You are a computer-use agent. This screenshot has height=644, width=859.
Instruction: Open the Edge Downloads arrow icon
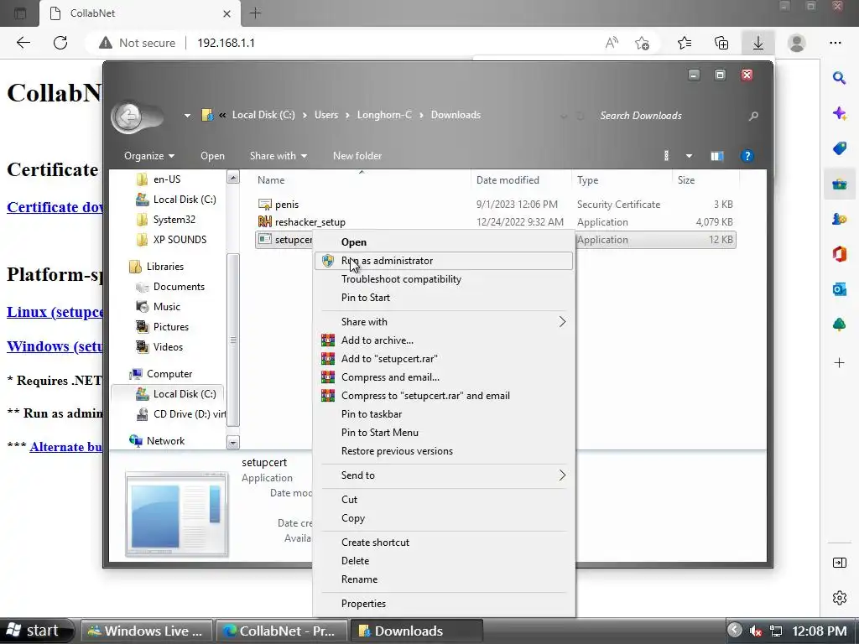tap(758, 43)
